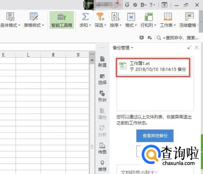The image size is (203, 174).
Task: Expand the 条件格式 dropdown
Action: coord(19,25)
